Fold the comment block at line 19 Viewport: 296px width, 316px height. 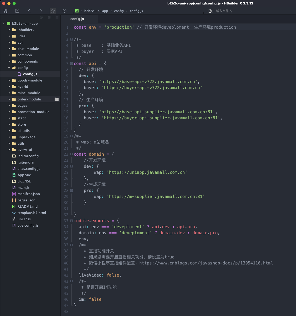pyautogui.click(x=71, y=136)
